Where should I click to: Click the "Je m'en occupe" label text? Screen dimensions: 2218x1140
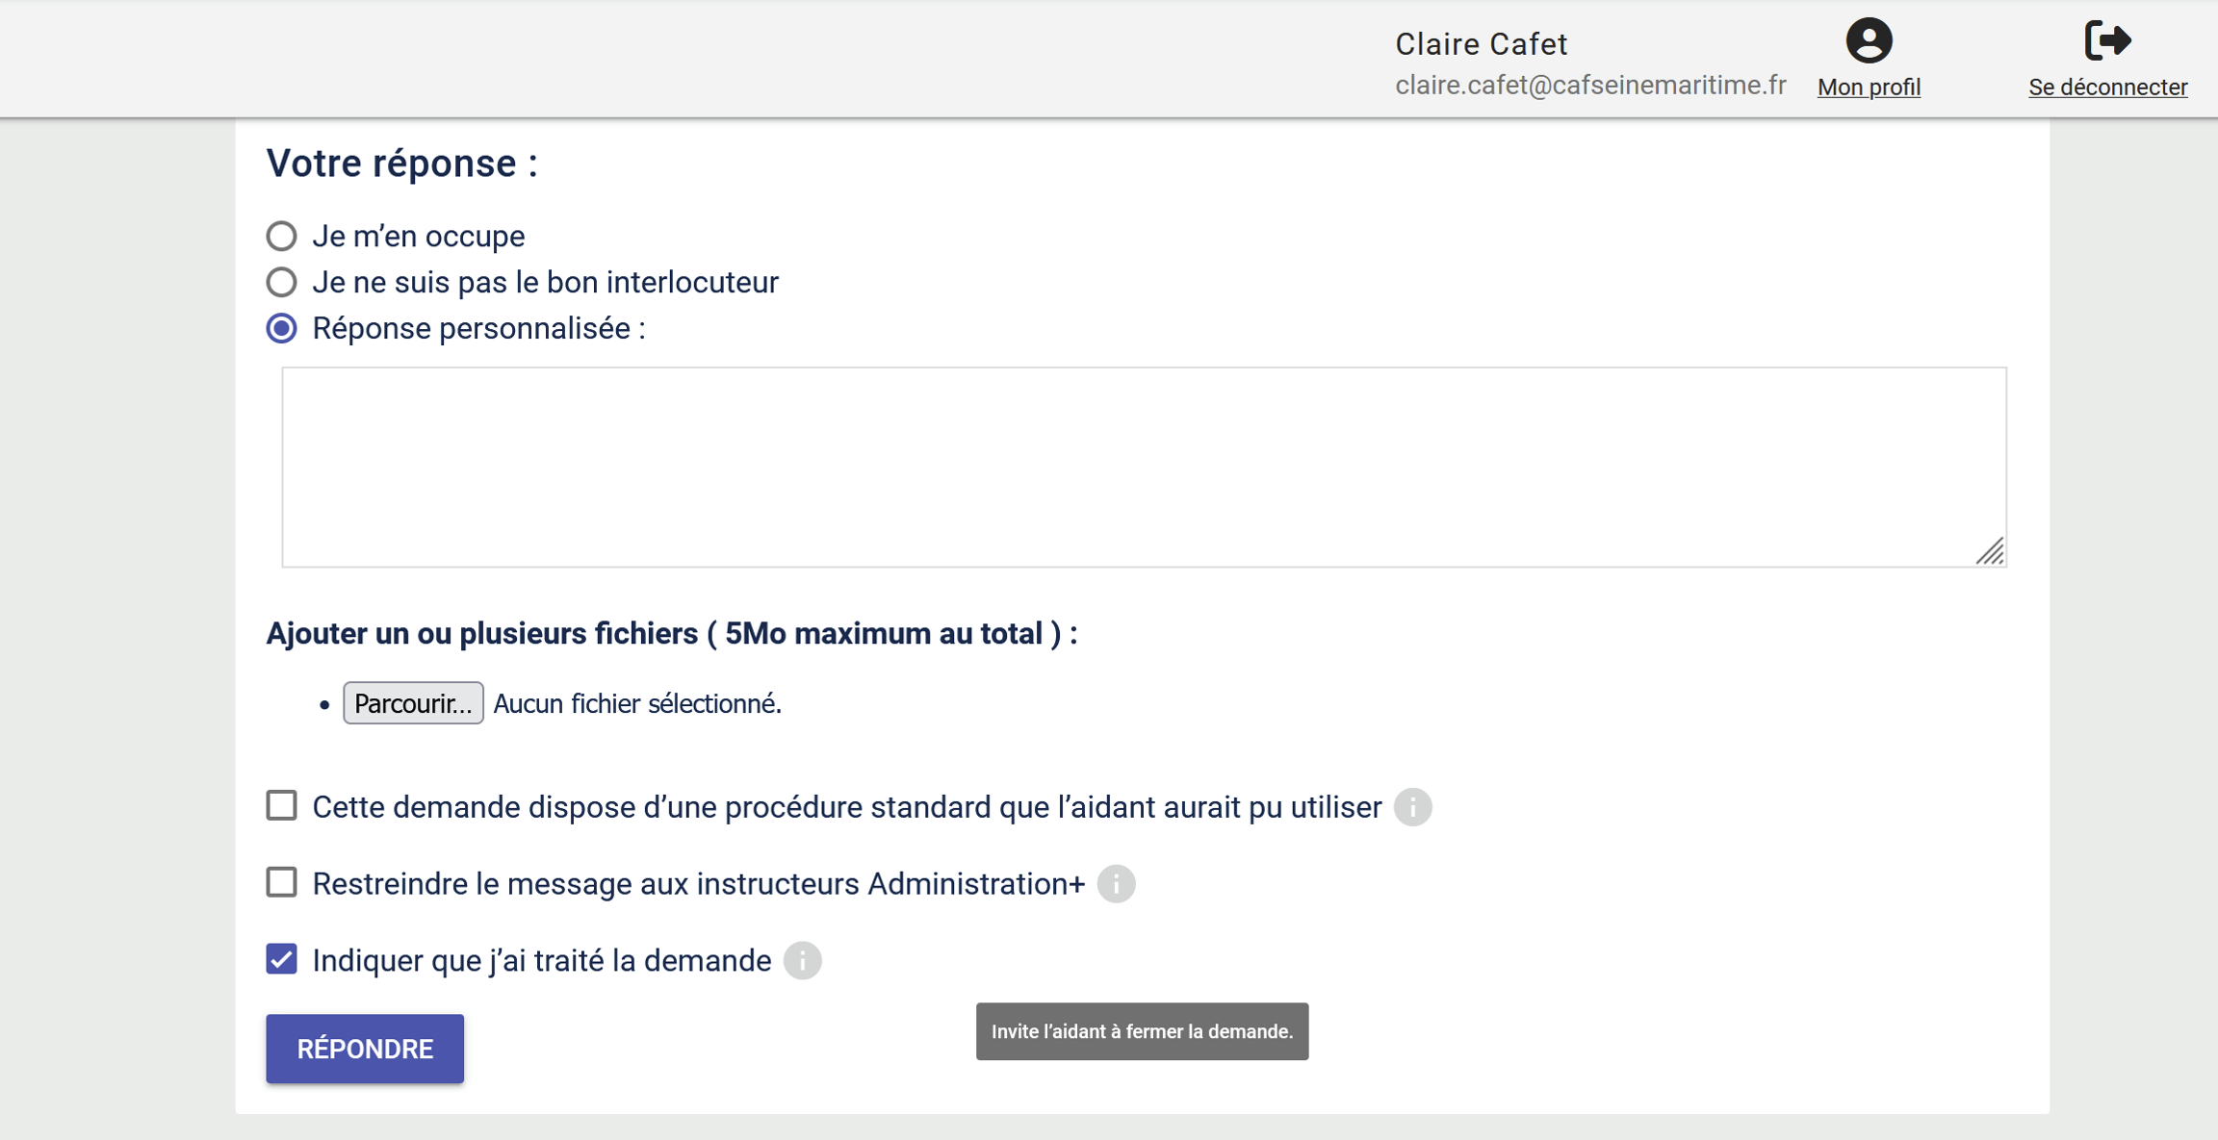418,236
